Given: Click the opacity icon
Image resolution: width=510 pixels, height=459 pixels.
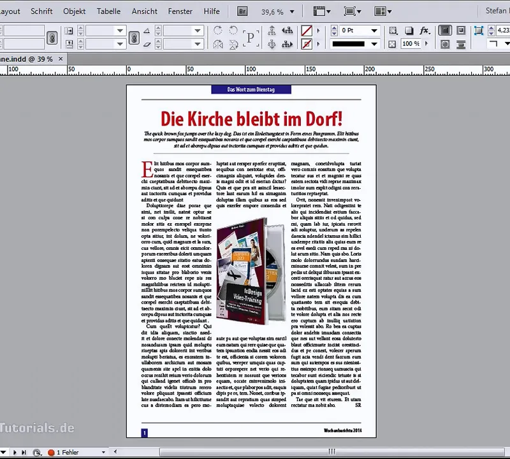Looking at the screenshot, I should click(392, 44).
